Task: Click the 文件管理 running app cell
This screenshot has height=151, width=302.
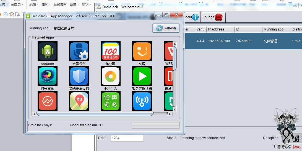Action: point(270,41)
